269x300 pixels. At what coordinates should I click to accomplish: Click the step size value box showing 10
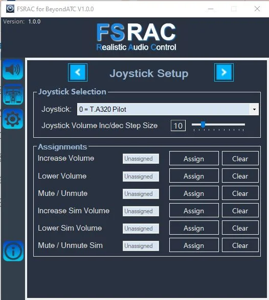pos(178,126)
